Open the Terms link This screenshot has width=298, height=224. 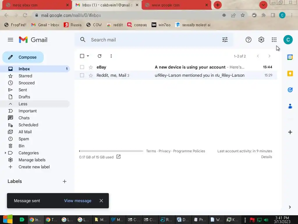pos(151,151)
